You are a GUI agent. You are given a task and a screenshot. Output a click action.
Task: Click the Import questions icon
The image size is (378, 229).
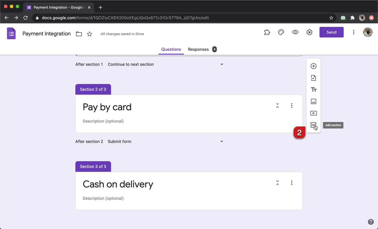(x=313, y=78)
